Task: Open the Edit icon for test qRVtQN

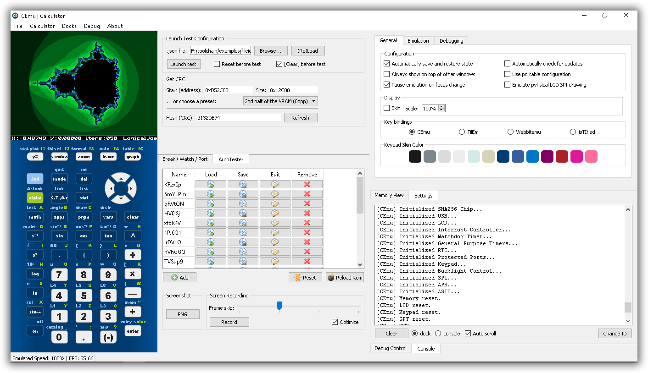Action: (275, 203)
